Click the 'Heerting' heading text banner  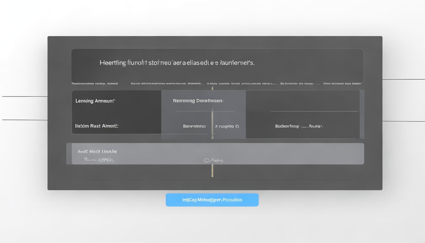click(177, 63)
